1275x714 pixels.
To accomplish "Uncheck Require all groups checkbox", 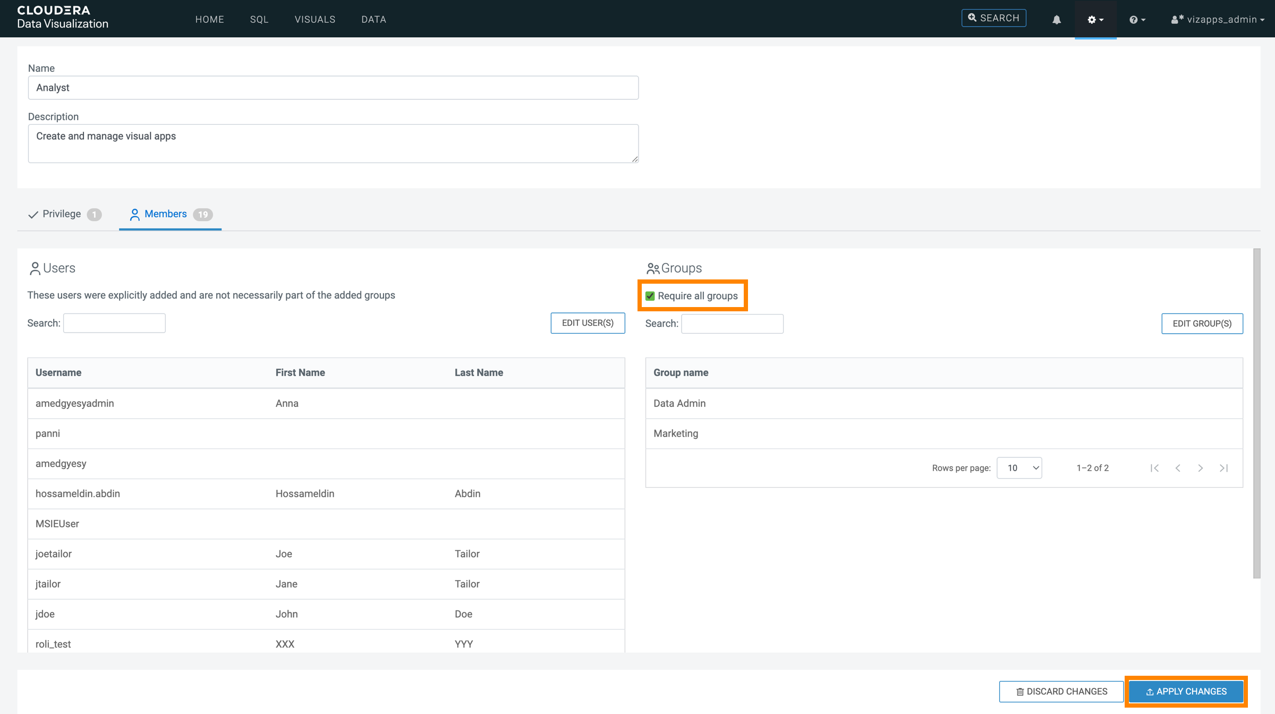I will tap(650, 296).
